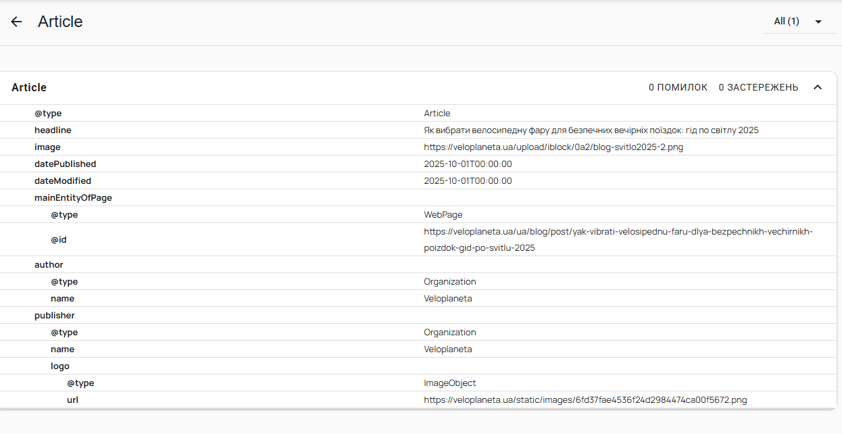Click the "Article" page heading
Screen dimensions: 842x434
pyautogui.click(x=60, y=22)
